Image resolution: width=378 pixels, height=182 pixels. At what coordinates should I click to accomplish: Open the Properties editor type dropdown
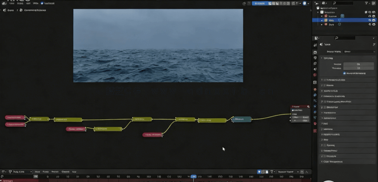[317, 38]
